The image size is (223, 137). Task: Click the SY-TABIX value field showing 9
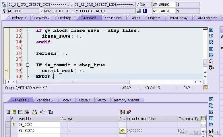[x=188, y=11]
